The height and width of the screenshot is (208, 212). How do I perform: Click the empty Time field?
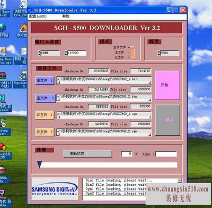tap(166, 154)
